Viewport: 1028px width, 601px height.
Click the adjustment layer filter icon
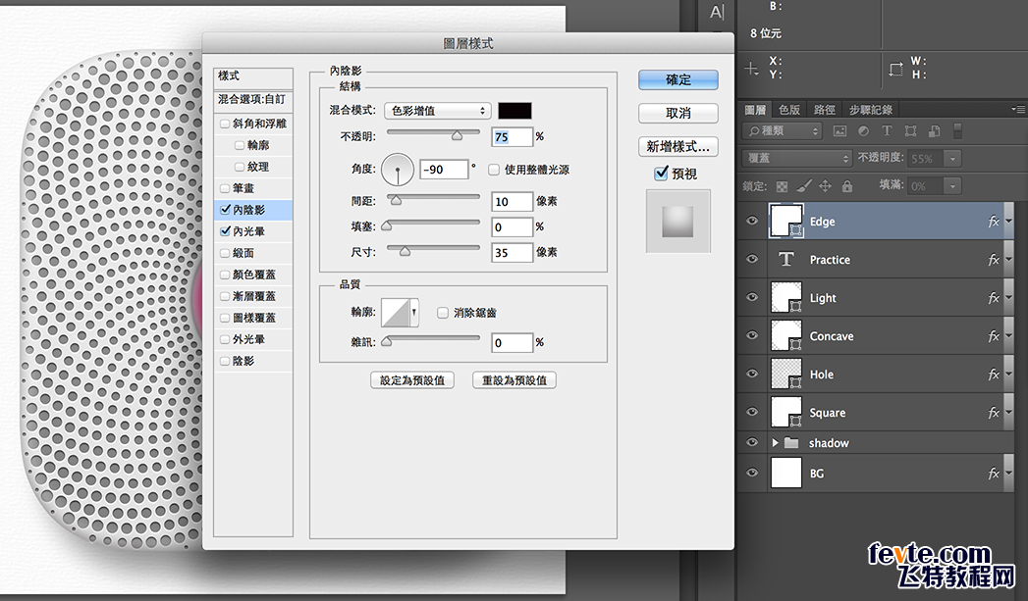click(x=863, y=131)
